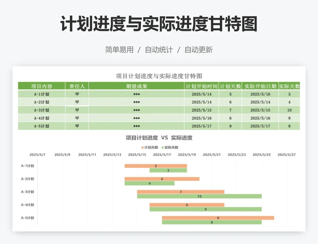
Task: Select the A-2计划 orange planned bar
Action: click(162, 179)
